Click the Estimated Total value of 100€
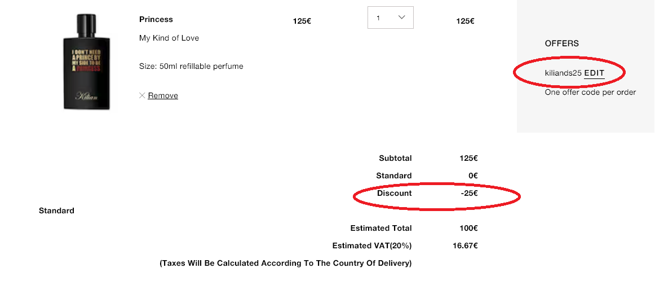This screenshot has height=294, width=655. click(468, 228)
